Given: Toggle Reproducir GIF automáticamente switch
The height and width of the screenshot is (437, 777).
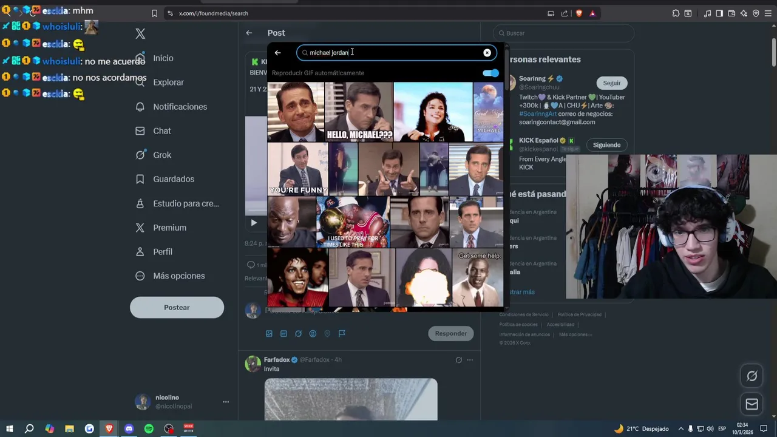Looking at the screenshot, I should point(490,73).
